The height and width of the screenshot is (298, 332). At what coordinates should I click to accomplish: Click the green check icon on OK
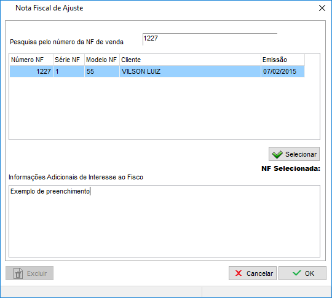tap(297, 273)
